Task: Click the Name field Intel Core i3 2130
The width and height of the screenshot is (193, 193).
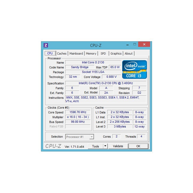Action: click(x=93, y=62)
